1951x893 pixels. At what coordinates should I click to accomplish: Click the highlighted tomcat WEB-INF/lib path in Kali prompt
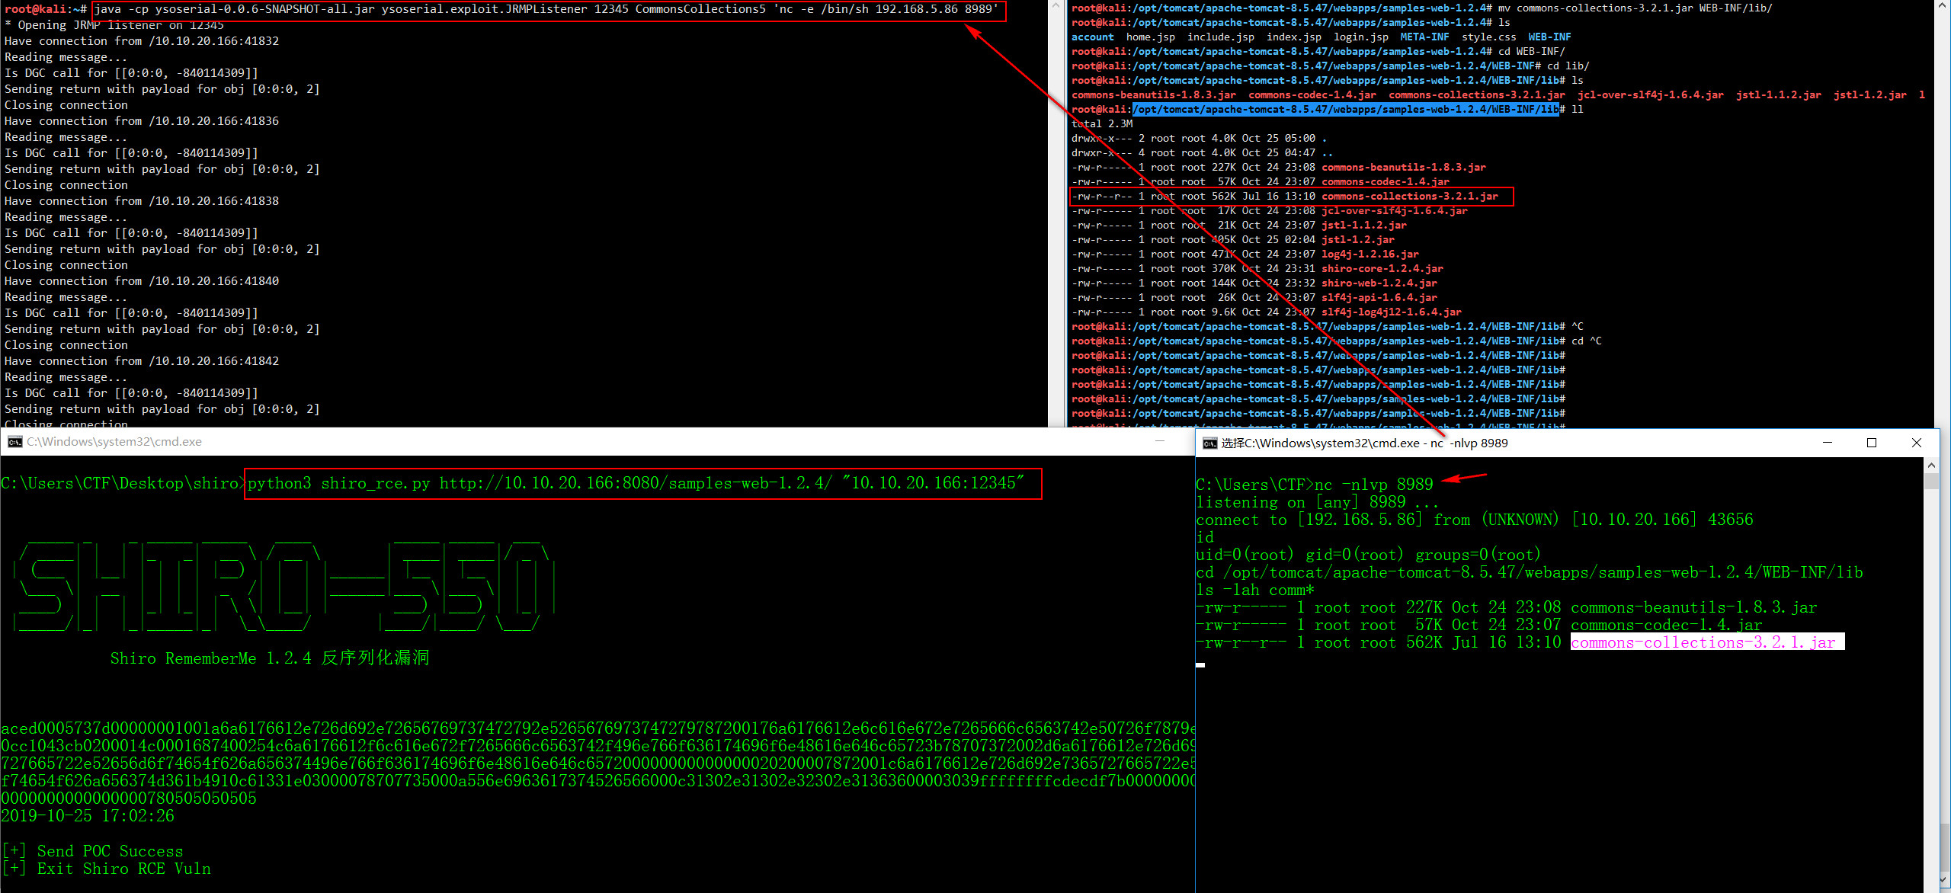[x=1346, y=110]
